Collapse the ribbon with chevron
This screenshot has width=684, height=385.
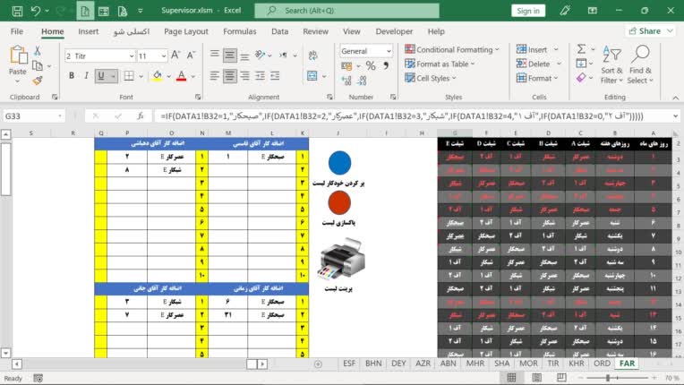(x=675, y=98)
